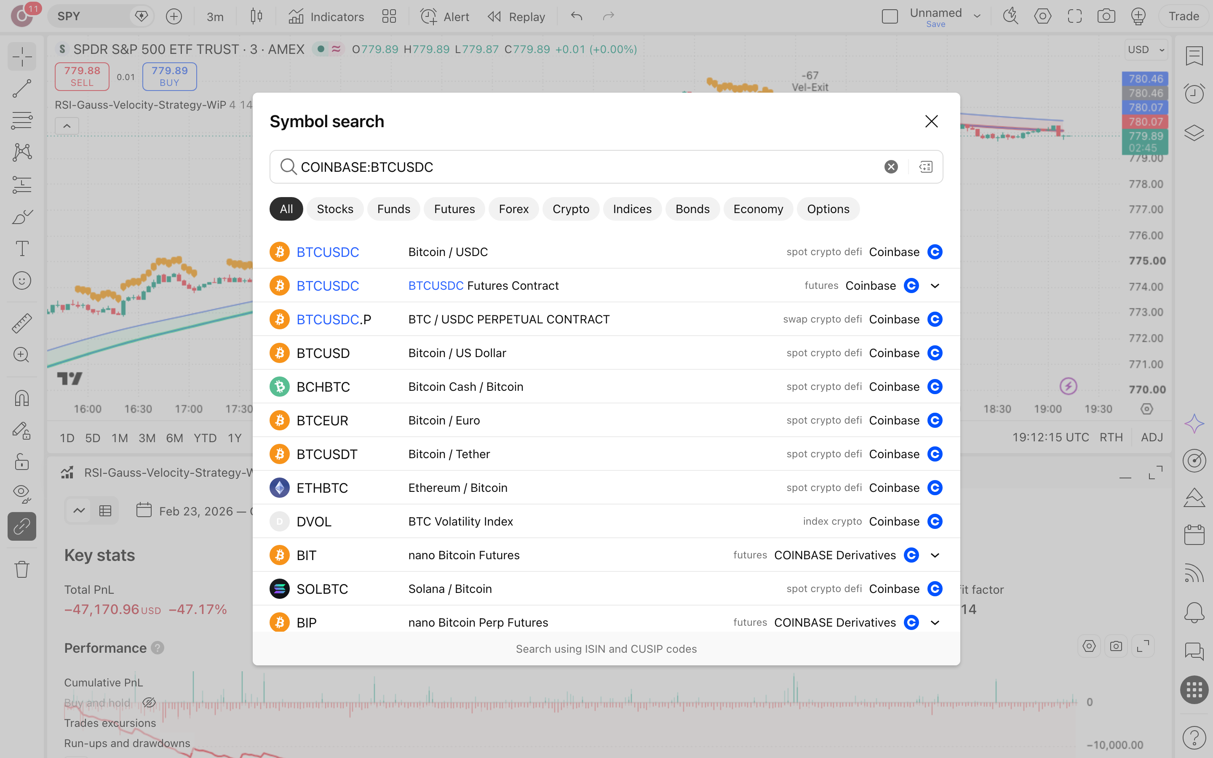
Task: Toggle Buy and hold visibility
Action: pyautogui.click(x=149, y=703)
